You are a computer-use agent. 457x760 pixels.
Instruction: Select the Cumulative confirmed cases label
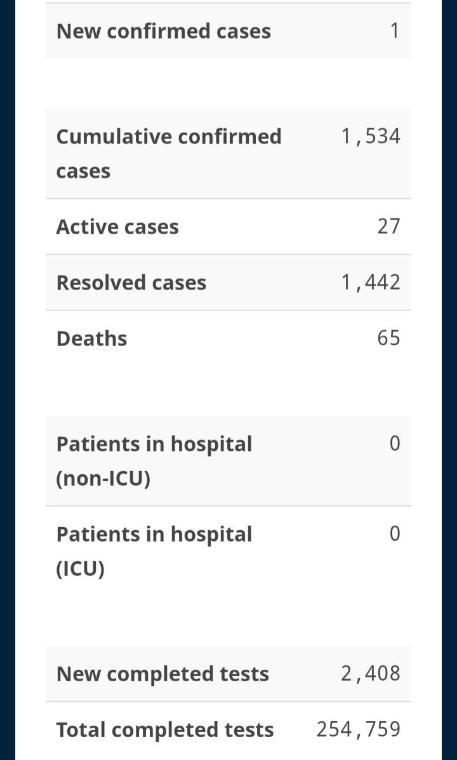coord(169,154)
